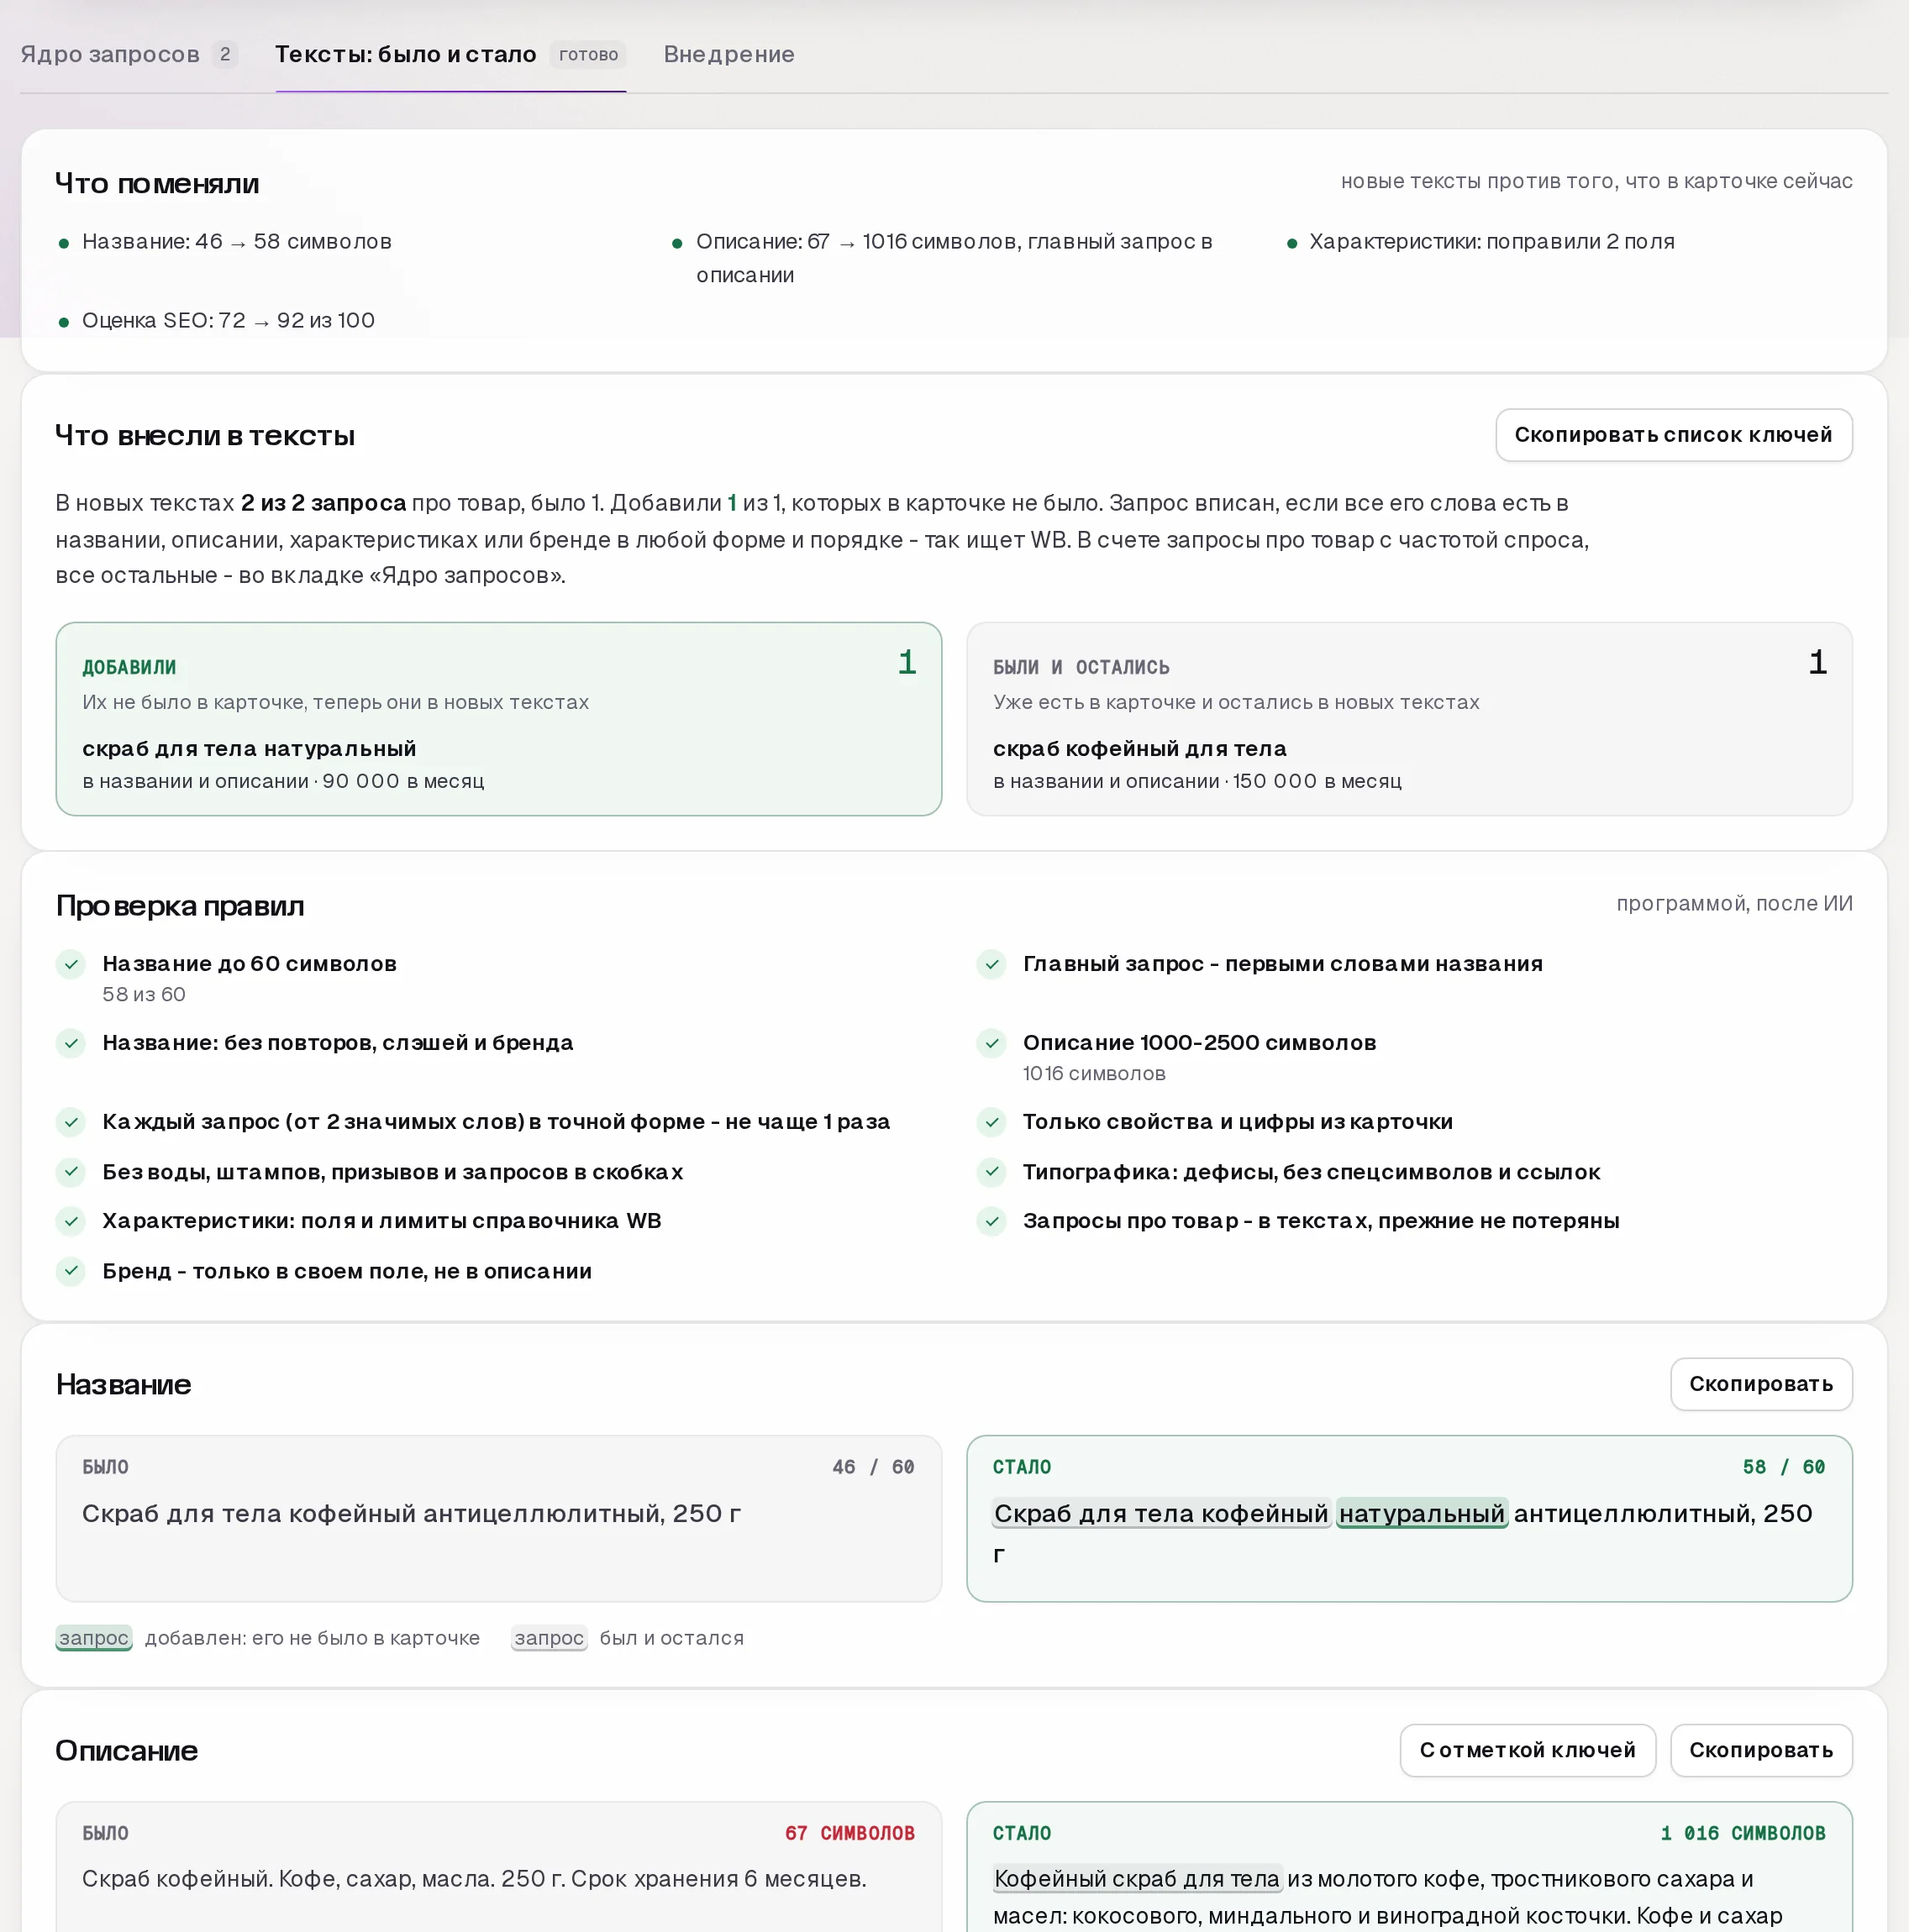1909x1932 pixels.
Task: Click the «58 / 60» counter in Стало title
Action: [x=1784, y=1467]
